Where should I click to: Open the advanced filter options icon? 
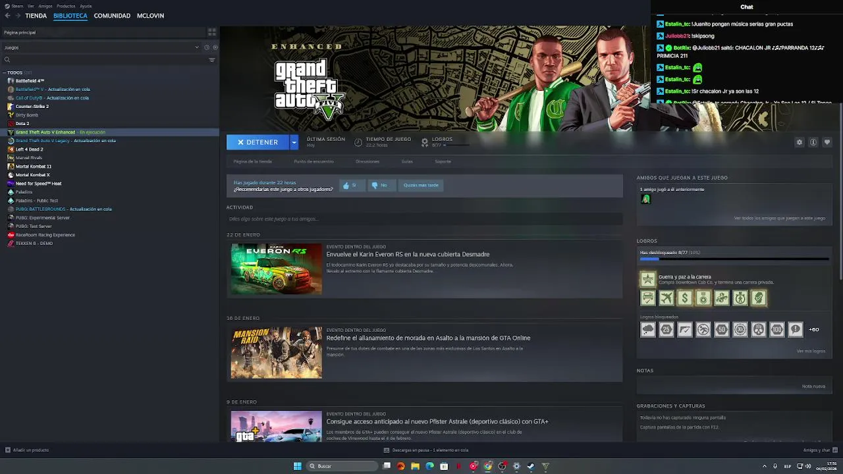pyautogui.click(x=212, y=60)
